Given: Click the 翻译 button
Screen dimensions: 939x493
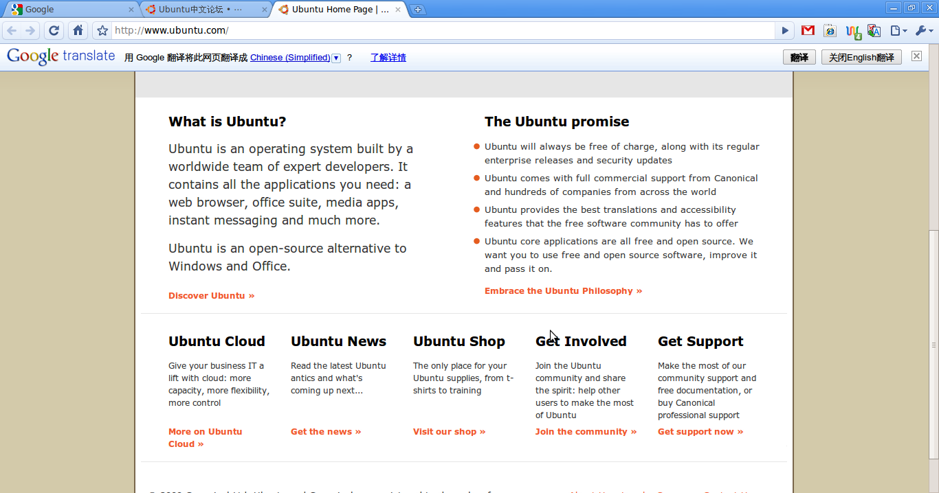Looking at the screenshot, I should pos(799,57).
